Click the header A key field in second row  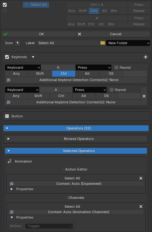(x=97, y=18)
